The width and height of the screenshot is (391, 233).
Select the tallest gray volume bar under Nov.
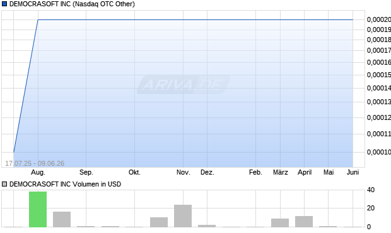(x=183, y=216)
